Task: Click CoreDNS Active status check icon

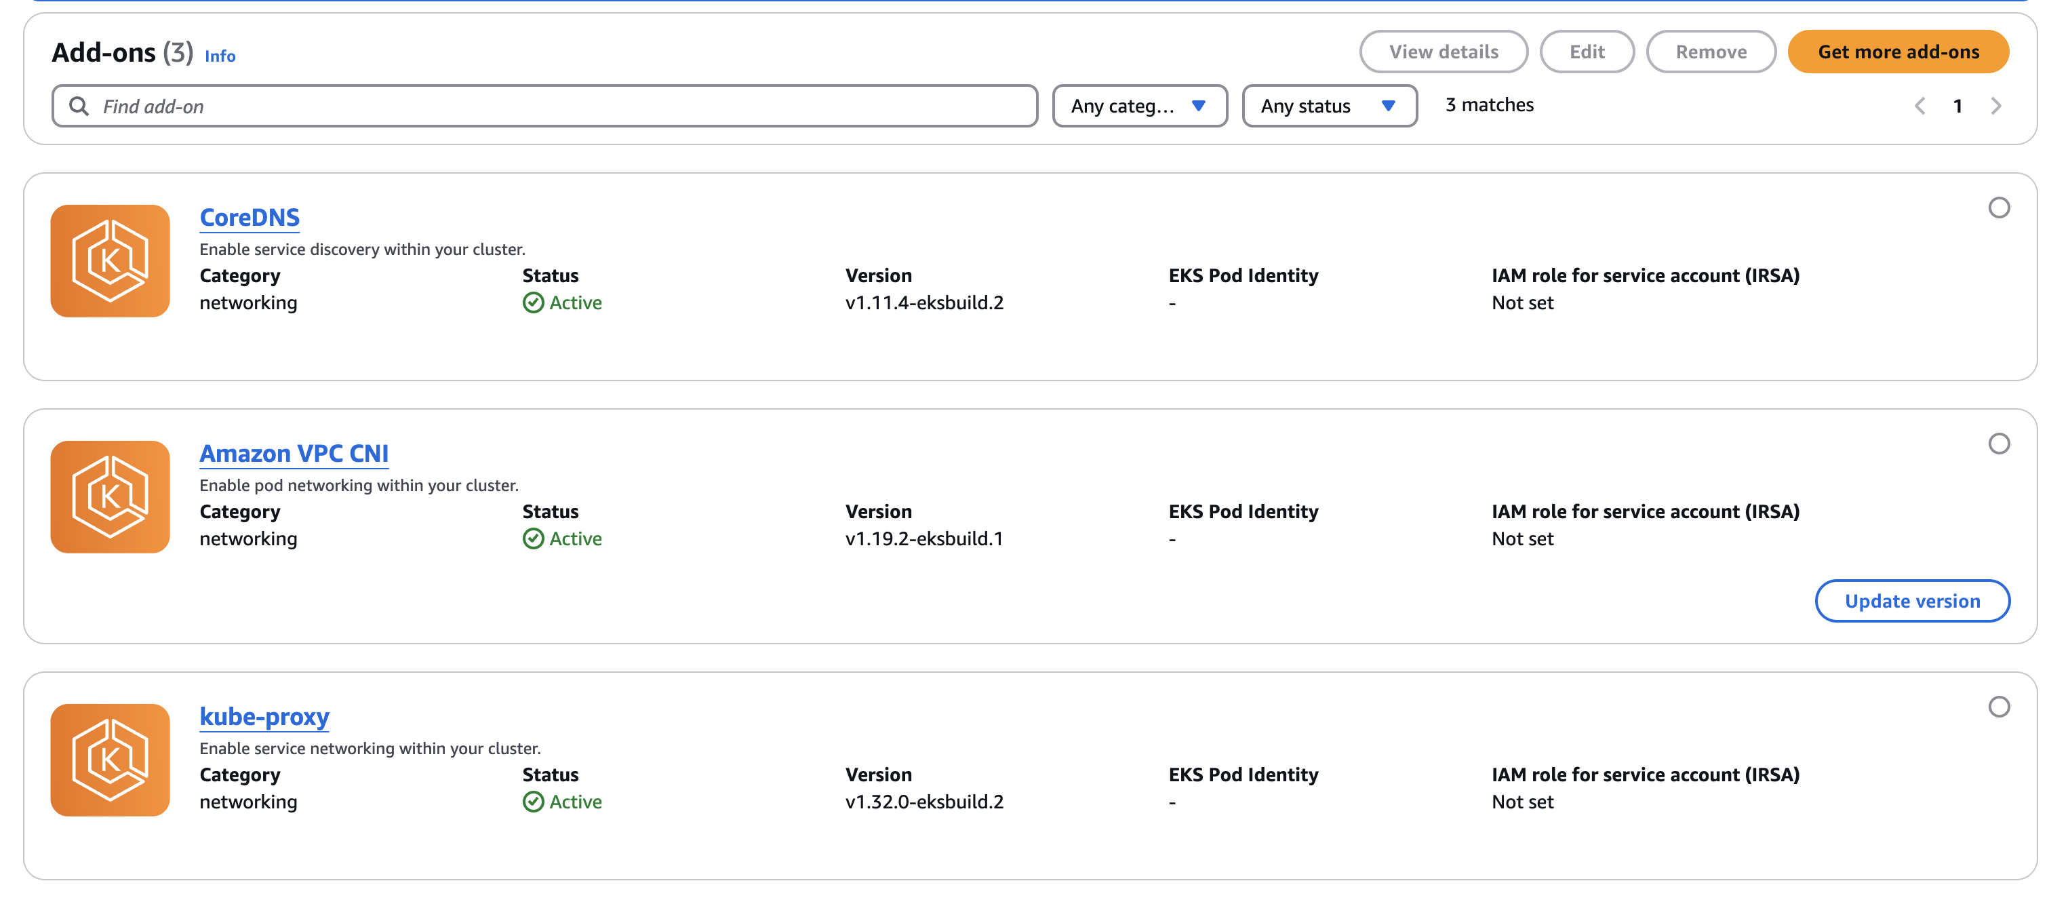Action: point(533,303)
